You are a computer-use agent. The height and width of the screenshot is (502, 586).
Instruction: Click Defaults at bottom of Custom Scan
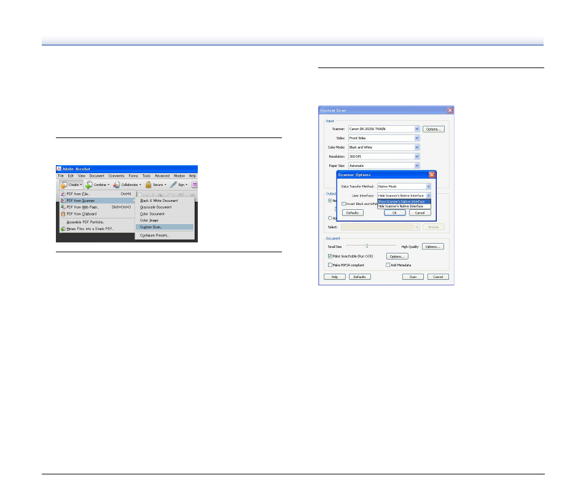coord(360,277)
